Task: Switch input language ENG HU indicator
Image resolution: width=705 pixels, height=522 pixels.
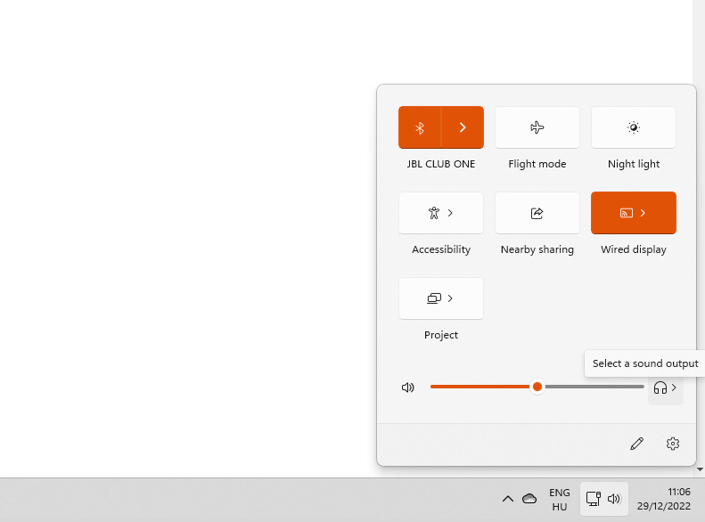Action: [x=560, y=500]
